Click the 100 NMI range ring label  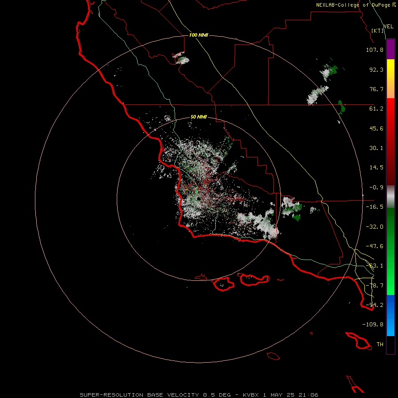point(199,35)
